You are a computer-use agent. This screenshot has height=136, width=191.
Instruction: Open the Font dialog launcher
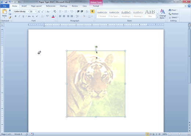[56, 21]
